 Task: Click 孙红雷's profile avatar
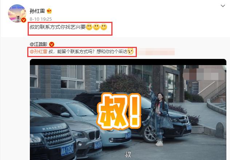(17, 13)
